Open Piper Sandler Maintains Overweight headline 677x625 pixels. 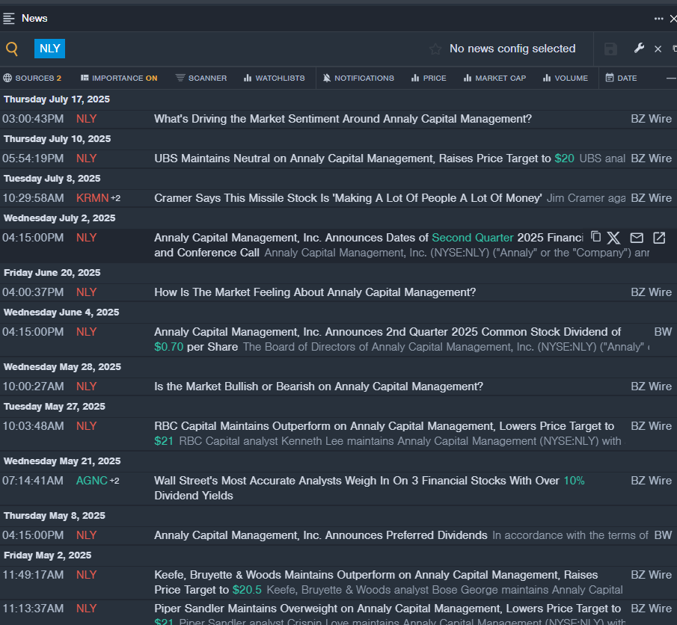coord(387,608)
